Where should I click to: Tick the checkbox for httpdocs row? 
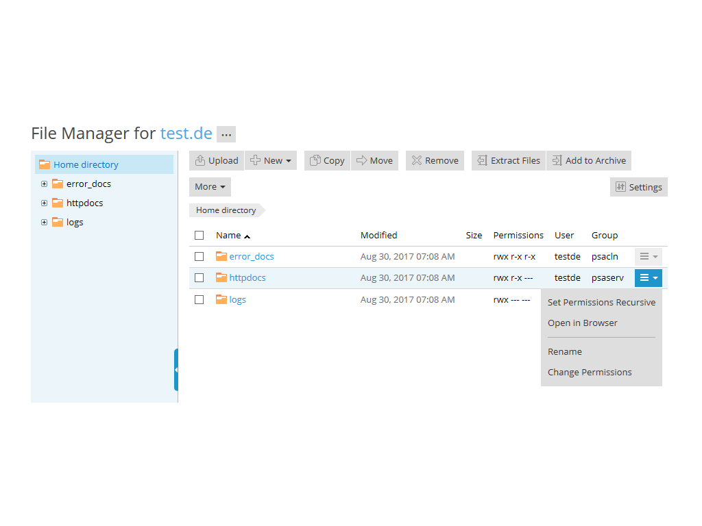click(x=199, y=277)
